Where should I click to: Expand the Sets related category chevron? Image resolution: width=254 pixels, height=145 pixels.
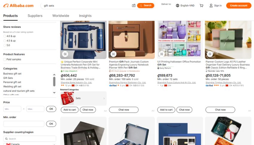[x=104, y=98]
